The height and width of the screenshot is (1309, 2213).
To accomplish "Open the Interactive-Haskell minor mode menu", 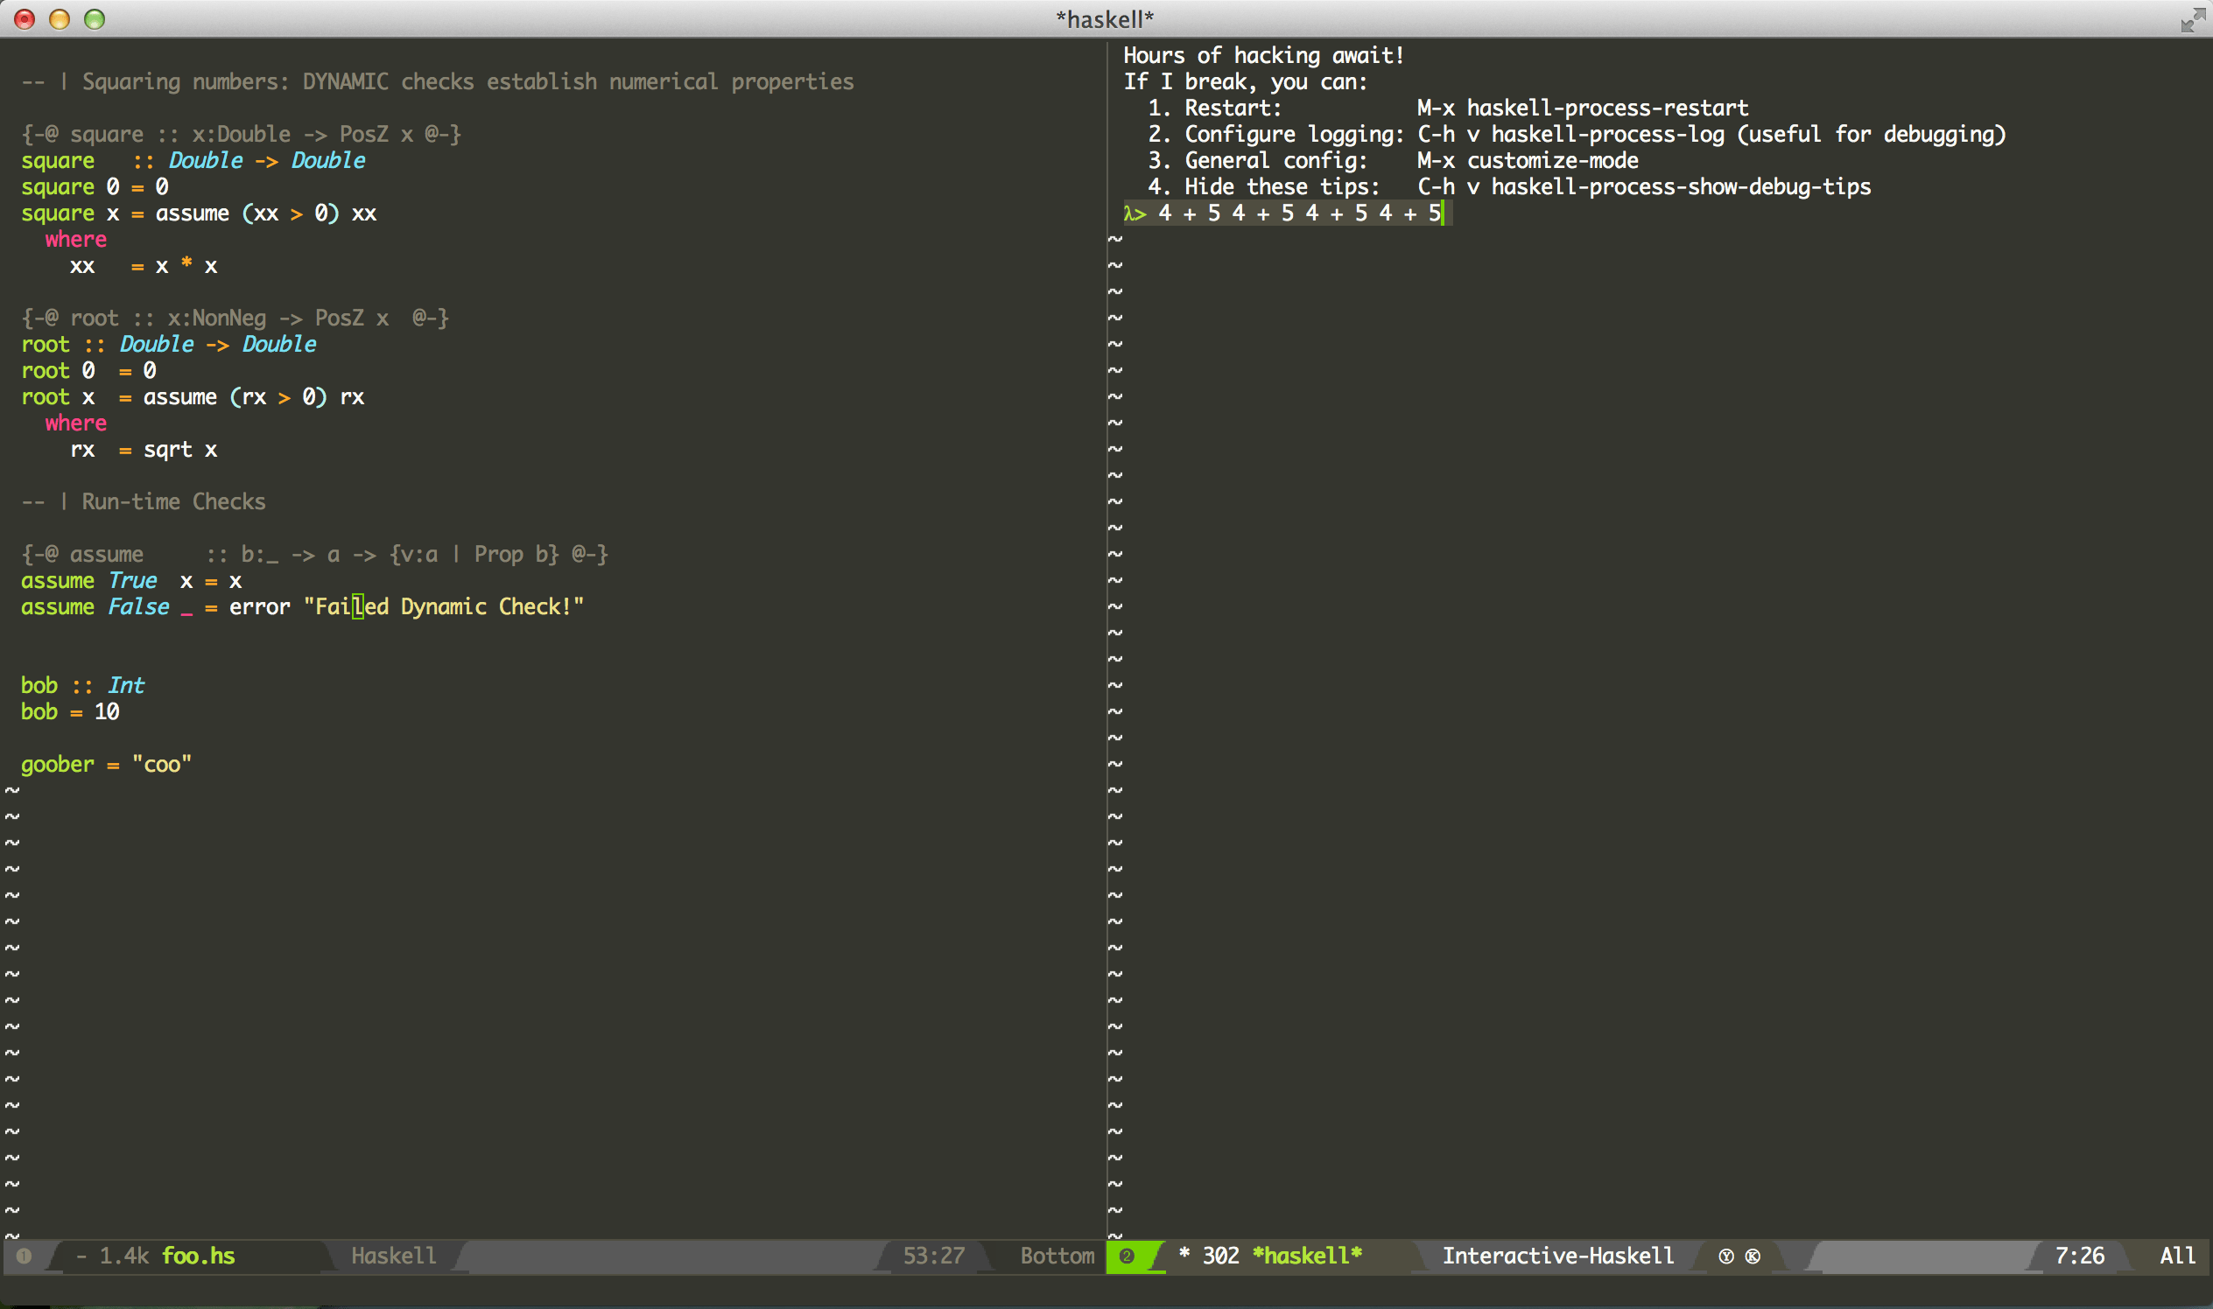I will [x=1558, y=1256].
